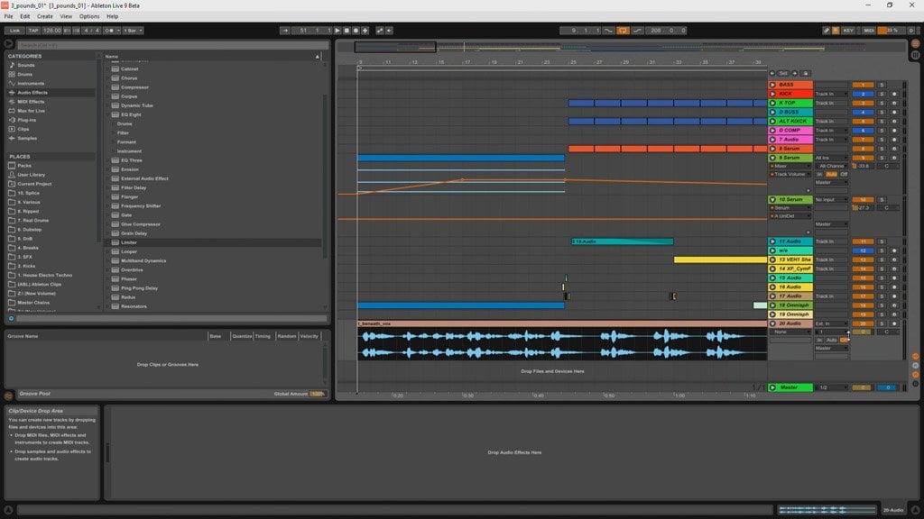Click the KEY mapping mode switch
This screenshot has height=519, width=924.
(848, 30)
